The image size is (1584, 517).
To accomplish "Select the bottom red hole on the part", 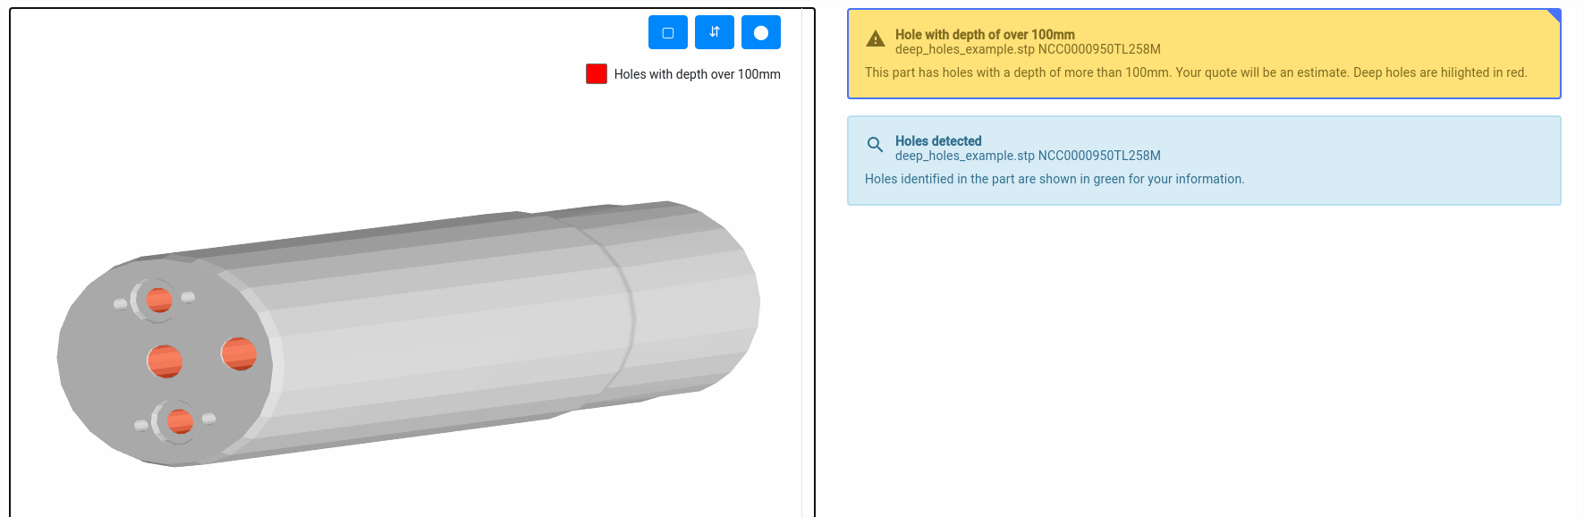I will click(180, 420).
